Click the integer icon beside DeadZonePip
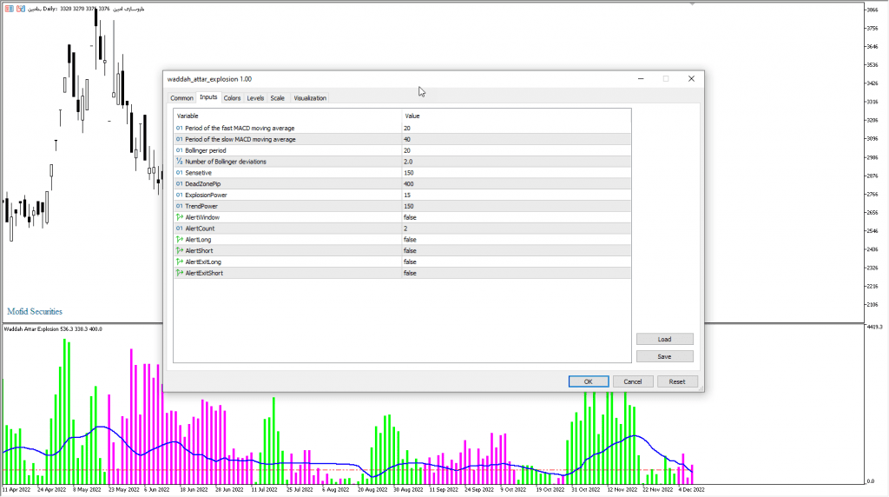This screenshot has width=889, height=497. tap(180, 183)
